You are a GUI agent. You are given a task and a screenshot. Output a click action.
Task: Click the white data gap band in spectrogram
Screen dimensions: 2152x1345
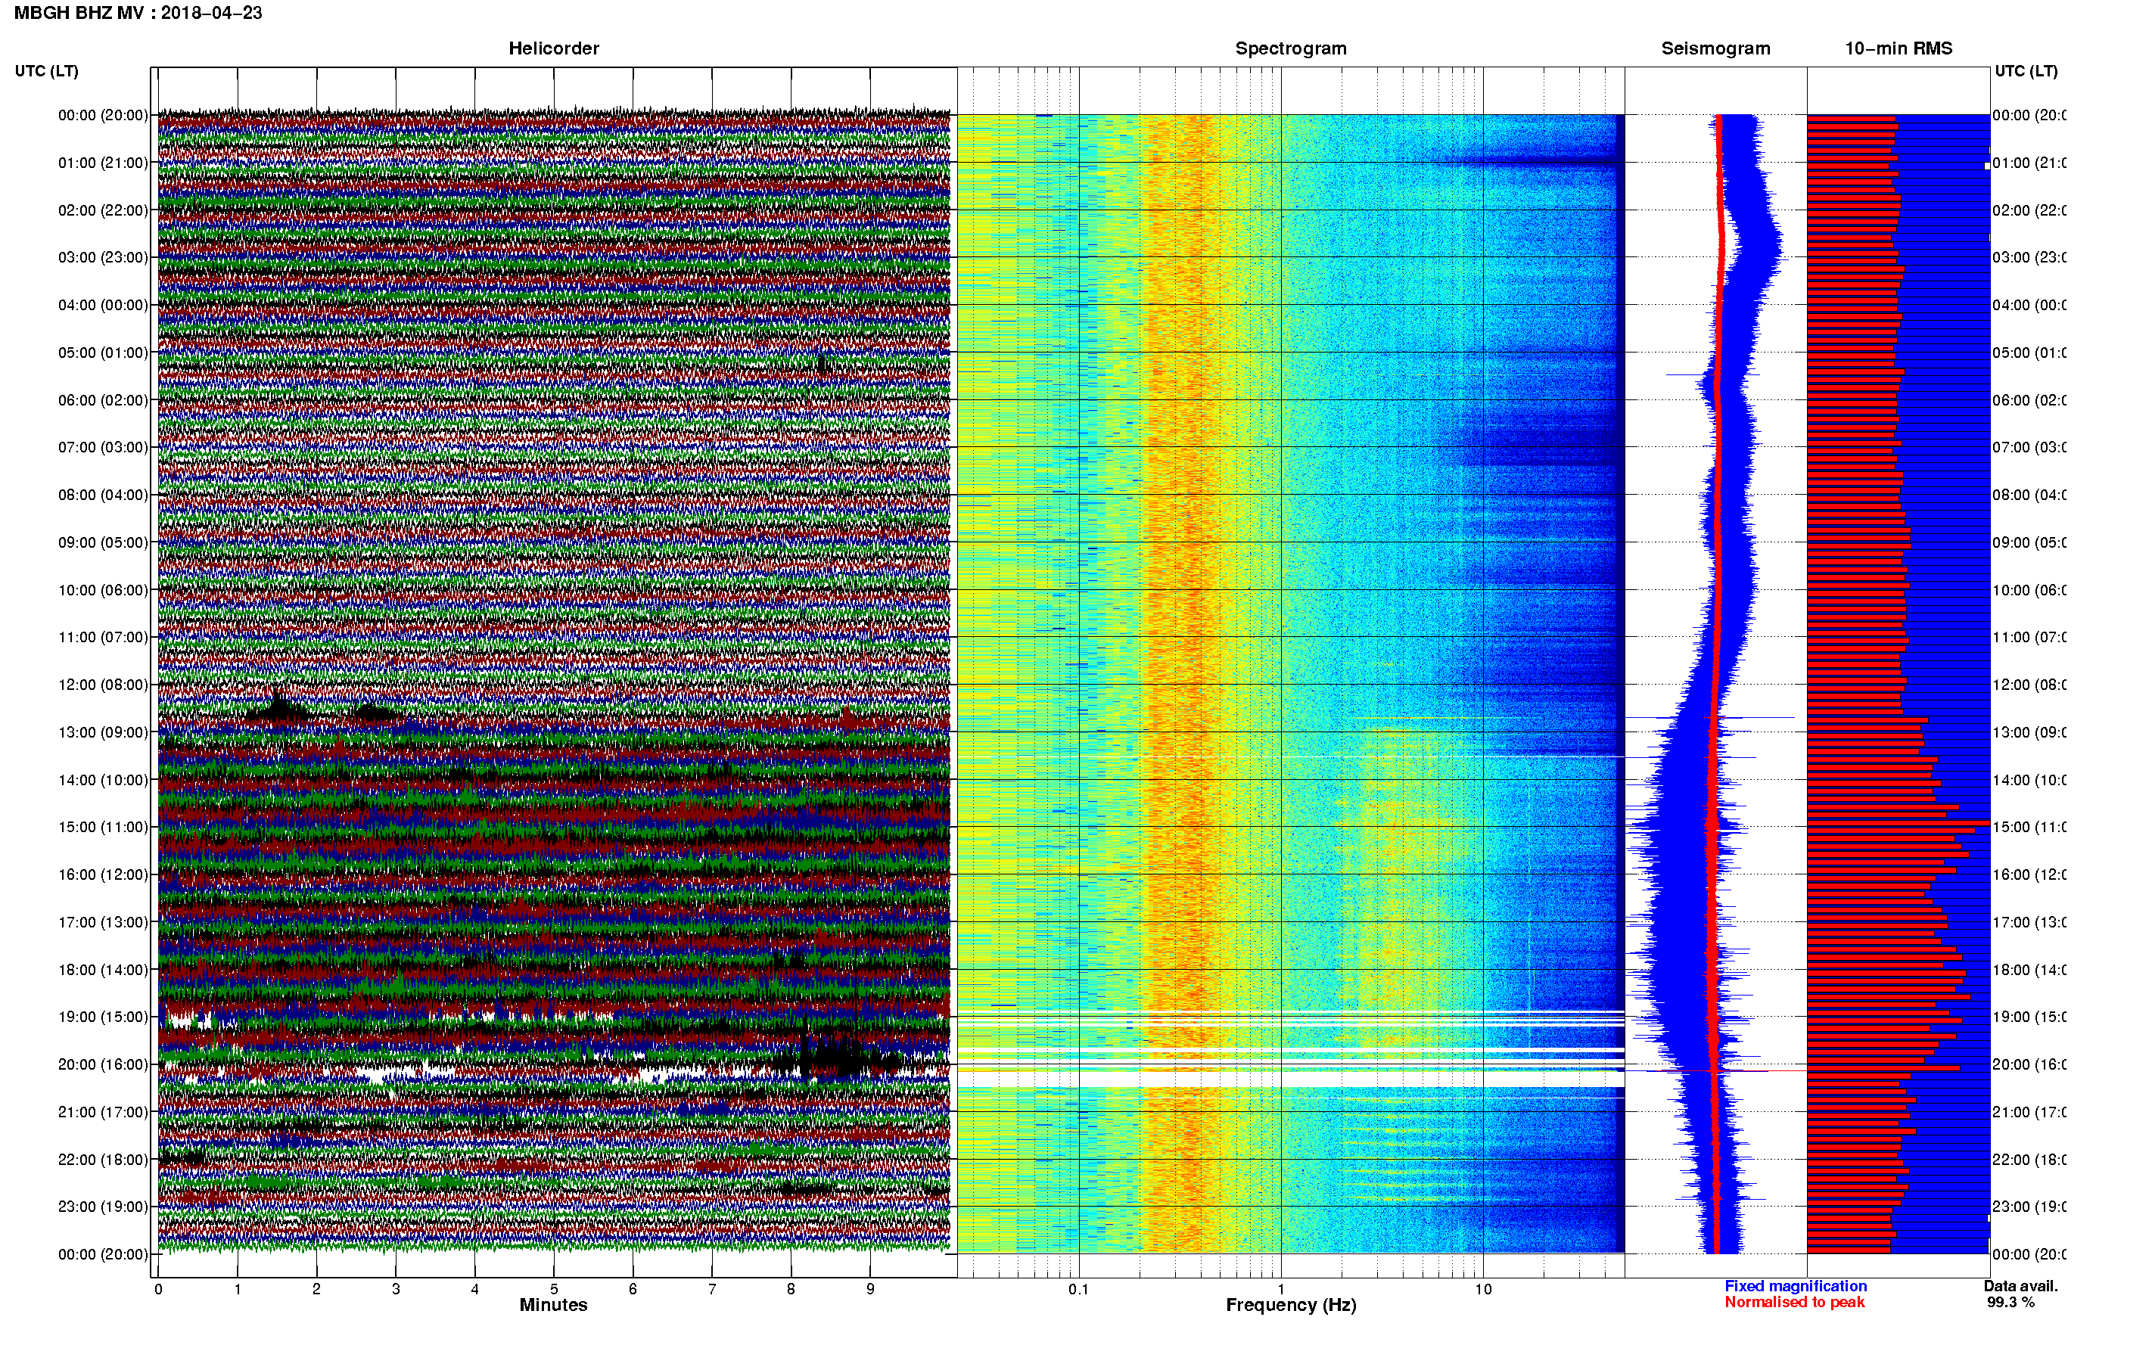pyautogui.click(x=1290, y=1079)
